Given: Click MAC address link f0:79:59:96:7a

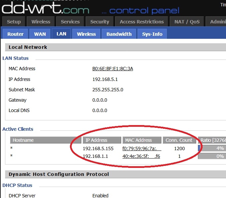Looking at the screenshot, I should pyautogui.click(x=142, y=148).
